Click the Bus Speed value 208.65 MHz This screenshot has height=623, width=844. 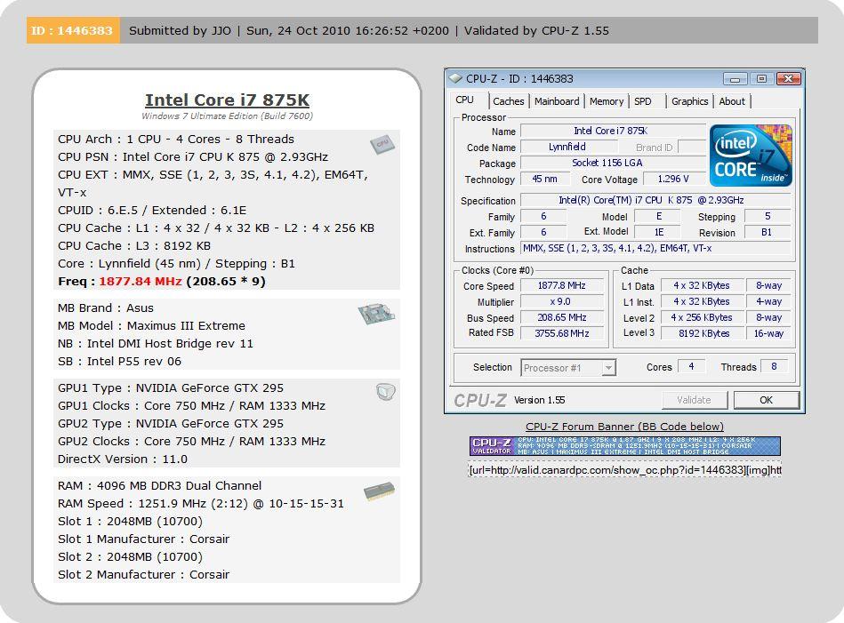[562, 317]
